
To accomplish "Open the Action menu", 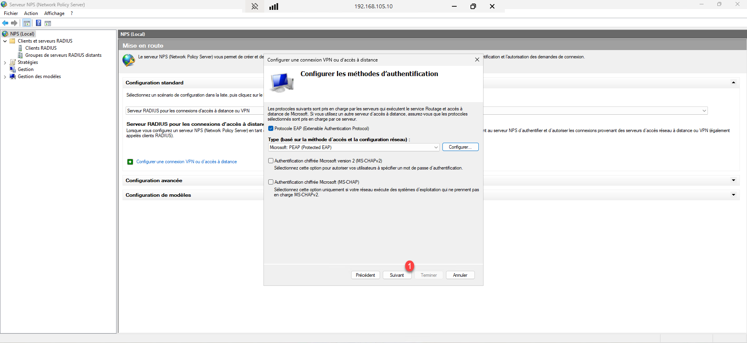I will point(31,13).
